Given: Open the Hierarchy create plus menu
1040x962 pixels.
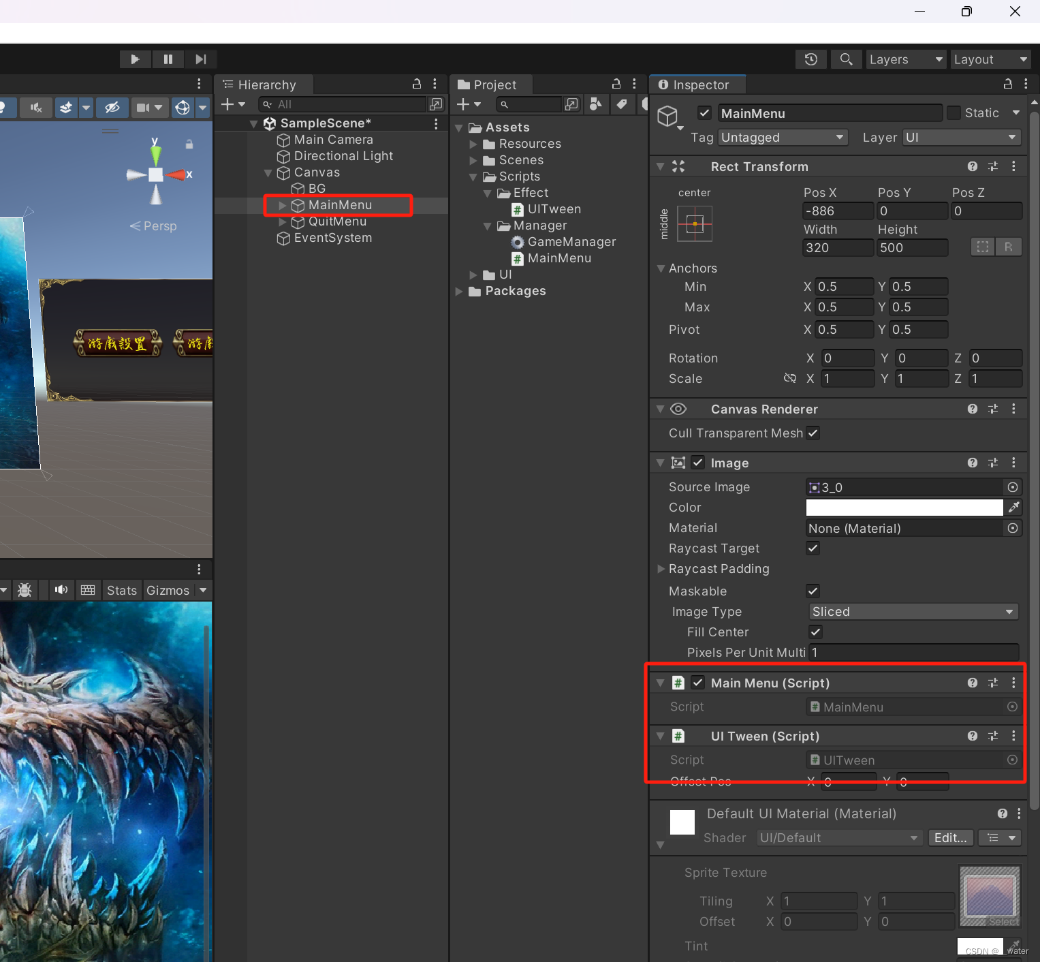Looking at the screenshot, I should click(233, 104).
